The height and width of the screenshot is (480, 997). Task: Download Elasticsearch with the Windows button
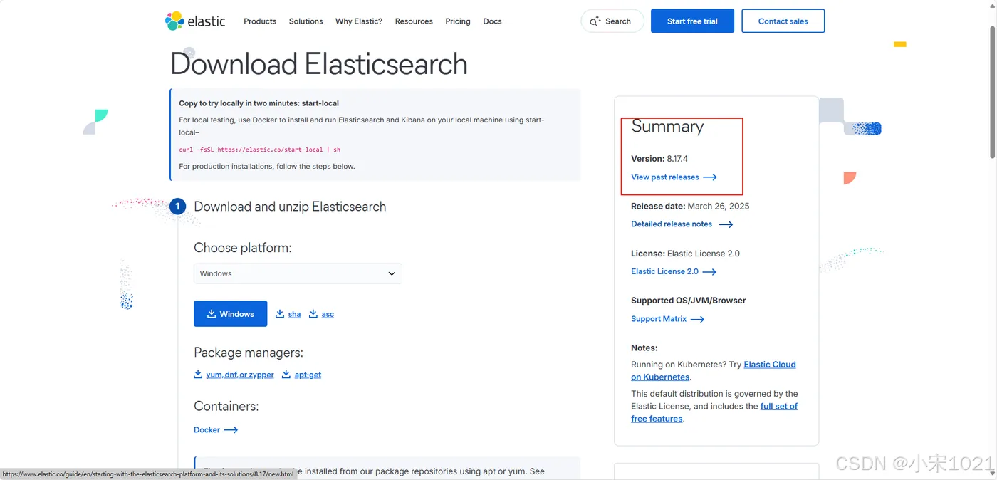tap(230, 314)
